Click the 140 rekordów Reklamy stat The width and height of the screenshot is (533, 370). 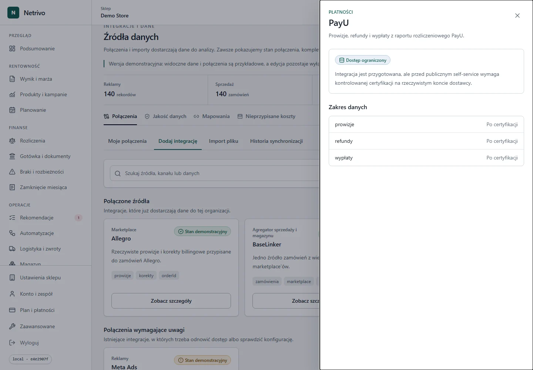point(120,94)
